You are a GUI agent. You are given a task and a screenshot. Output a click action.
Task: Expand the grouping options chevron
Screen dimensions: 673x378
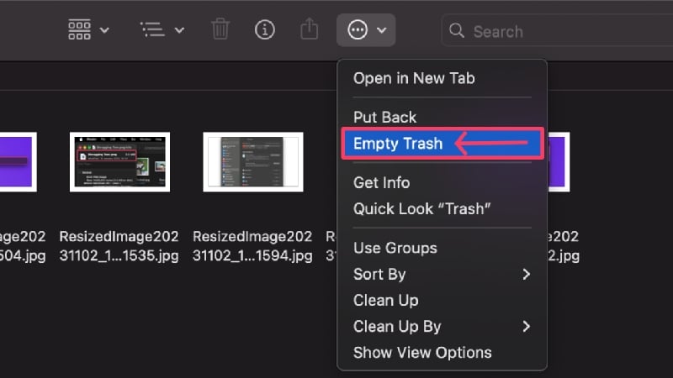(179, 30)
